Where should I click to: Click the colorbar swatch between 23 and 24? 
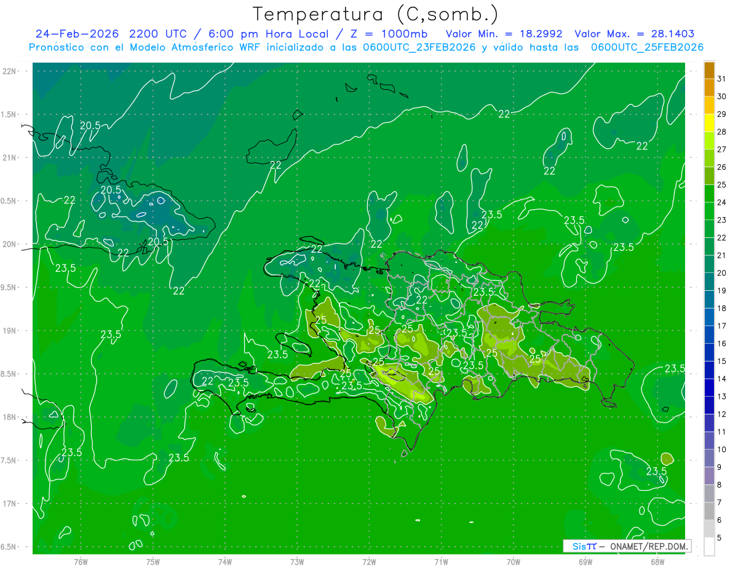point(709,211)
